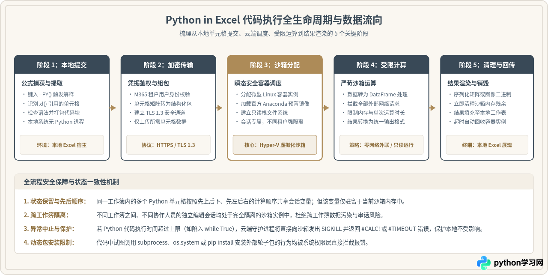
Task: Click label 1. 状态保留与先后顺序：
Action: 55,201
